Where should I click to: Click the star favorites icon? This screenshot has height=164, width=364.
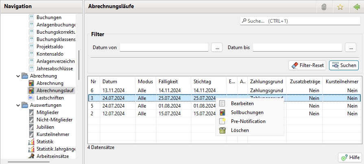[x=340, y=6]
